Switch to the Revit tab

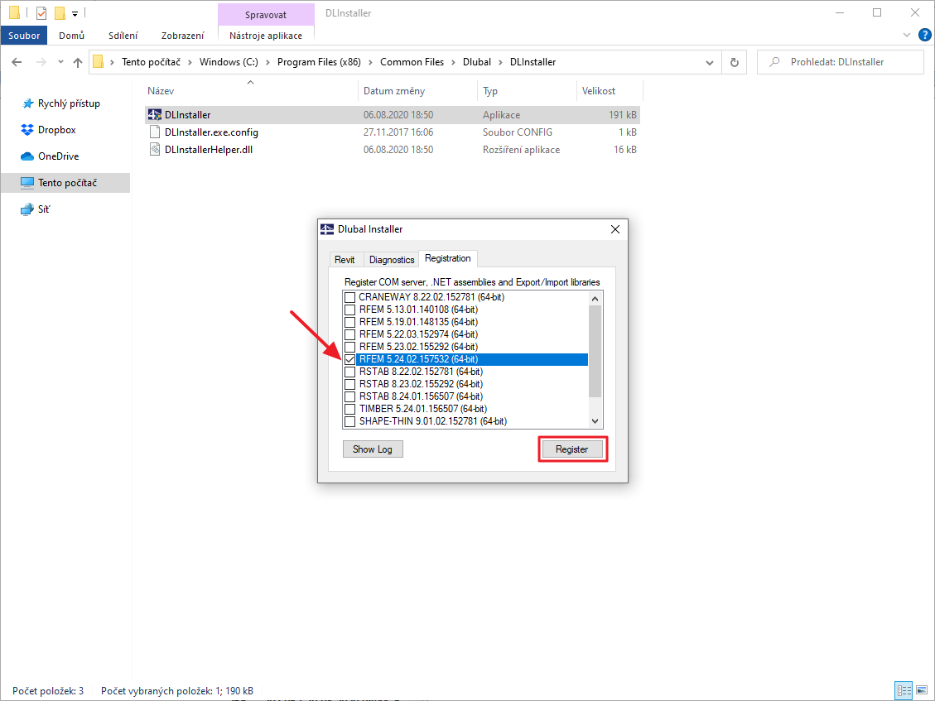point(345,259)
